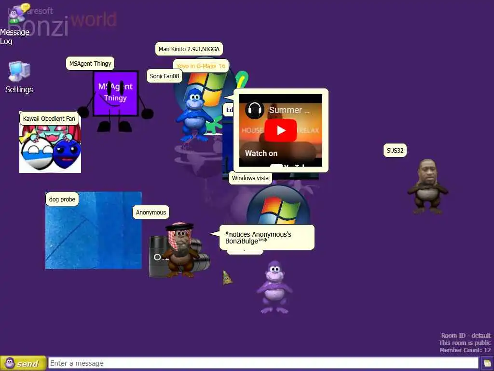Focus the Enter a message input field
494x371 pixels.
(x=263, y=363)
